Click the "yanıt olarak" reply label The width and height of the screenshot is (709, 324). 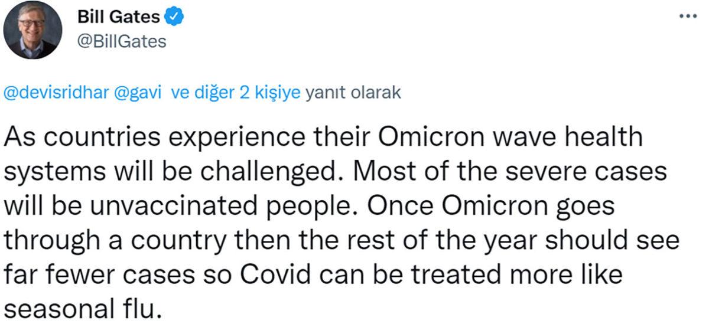pyautogui.click(x=353, y=93)
